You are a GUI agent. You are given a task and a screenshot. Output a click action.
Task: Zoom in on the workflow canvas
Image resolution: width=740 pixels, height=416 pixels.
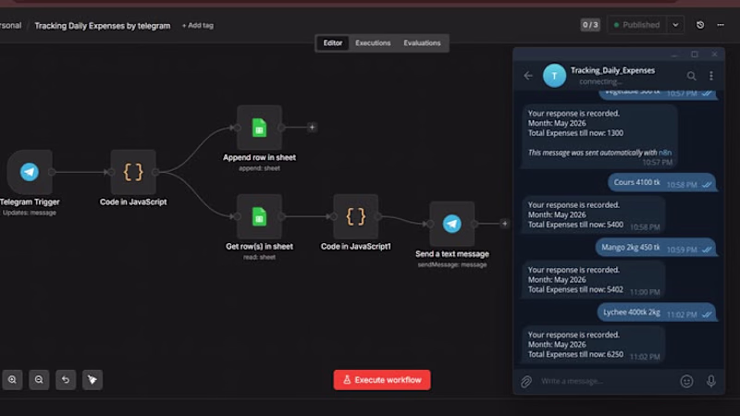point(12,380)
